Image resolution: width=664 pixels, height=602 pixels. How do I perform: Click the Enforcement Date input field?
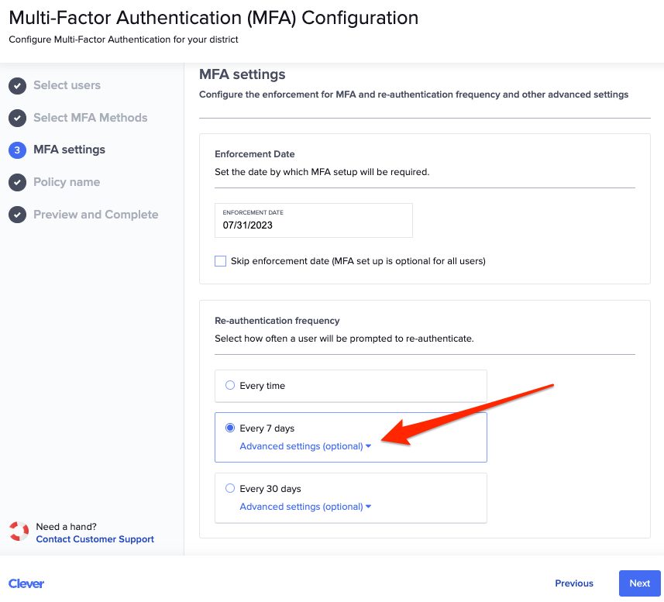pos(313,225)
